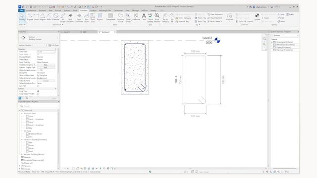Click the Multi-Rebar annotation tool
This screenshot has height=178, width=317.
pos(214,21)
